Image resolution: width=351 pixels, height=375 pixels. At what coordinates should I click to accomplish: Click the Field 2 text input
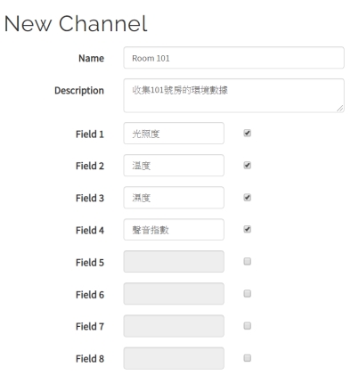point(174,166)
